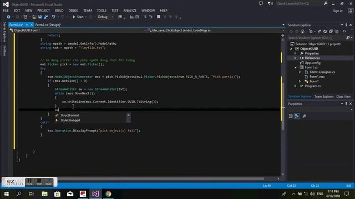Image resolution: width=355 pixels, height=199 pixels.
Task: Undo the last edit with Undo icon
Action: (53, 17)
